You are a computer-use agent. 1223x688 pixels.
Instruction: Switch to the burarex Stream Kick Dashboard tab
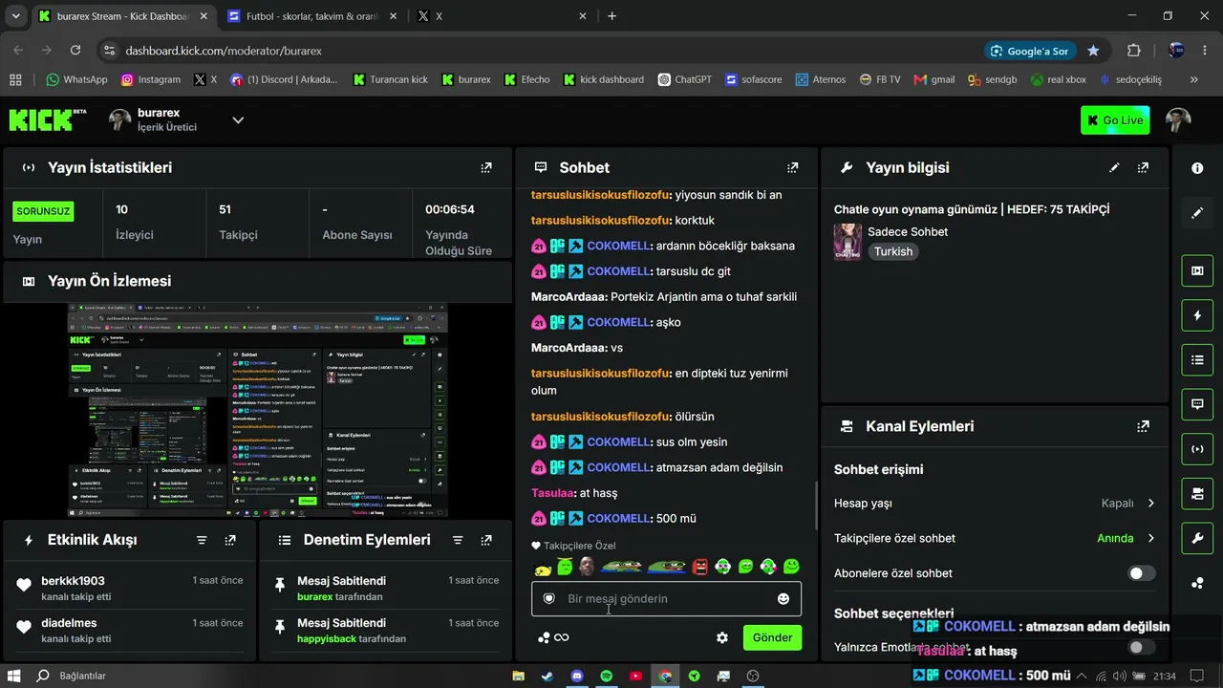coord(124,16)
